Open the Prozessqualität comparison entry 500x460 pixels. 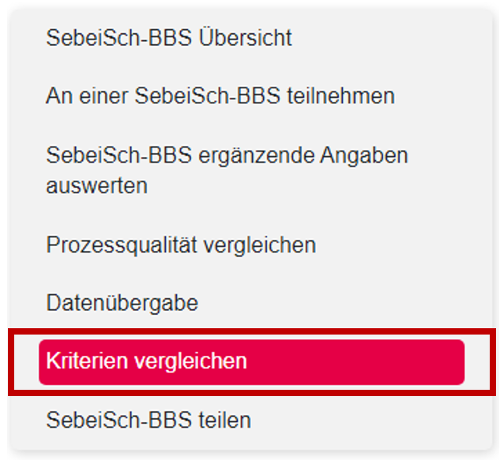click(x=181, y=245)
